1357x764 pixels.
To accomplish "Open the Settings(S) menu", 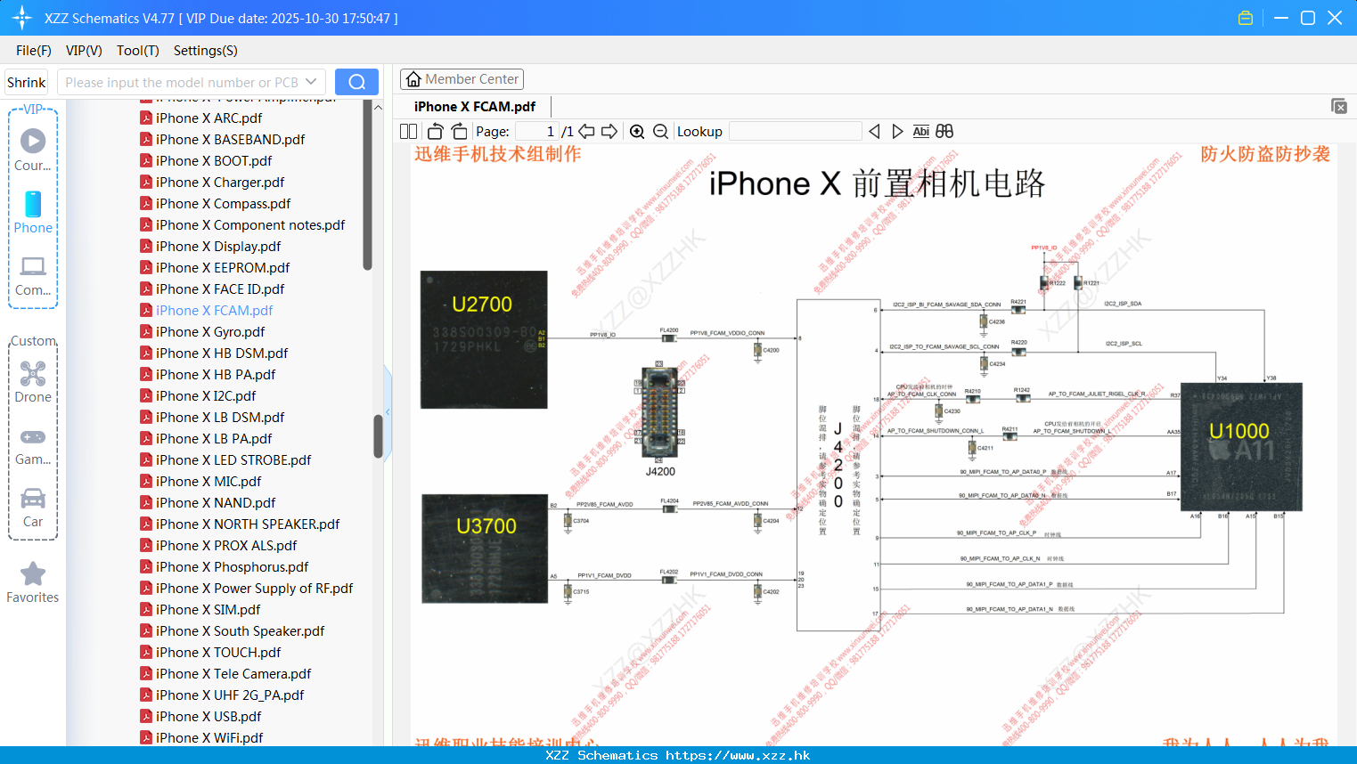I will pyautogui.click(x=206, y=51).
